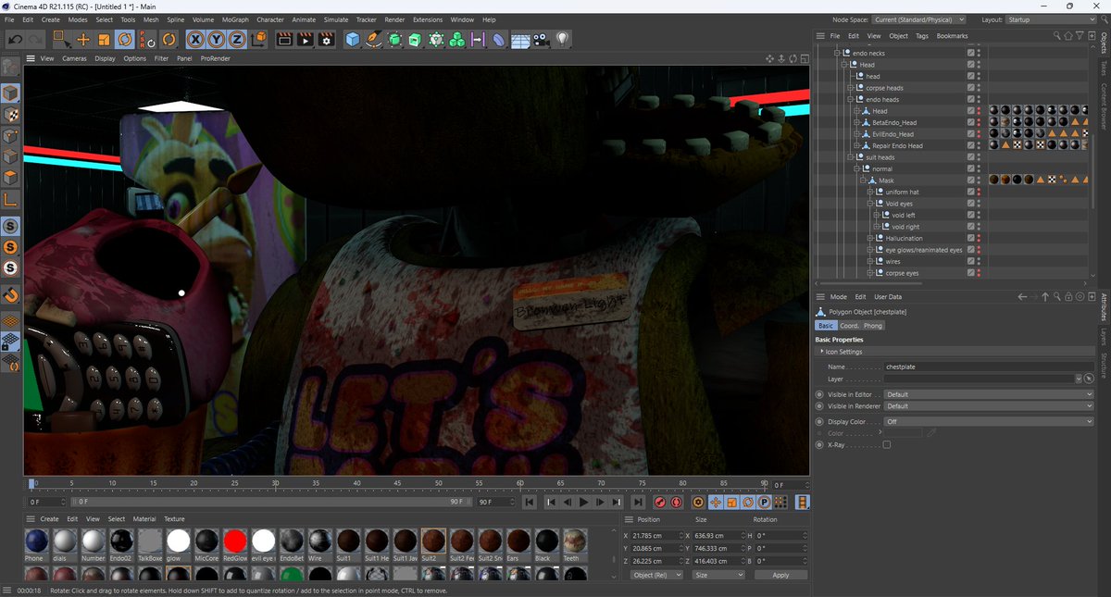1111x597 pixels.
Task: Activate the Scale tool
Action: [104, 39]
